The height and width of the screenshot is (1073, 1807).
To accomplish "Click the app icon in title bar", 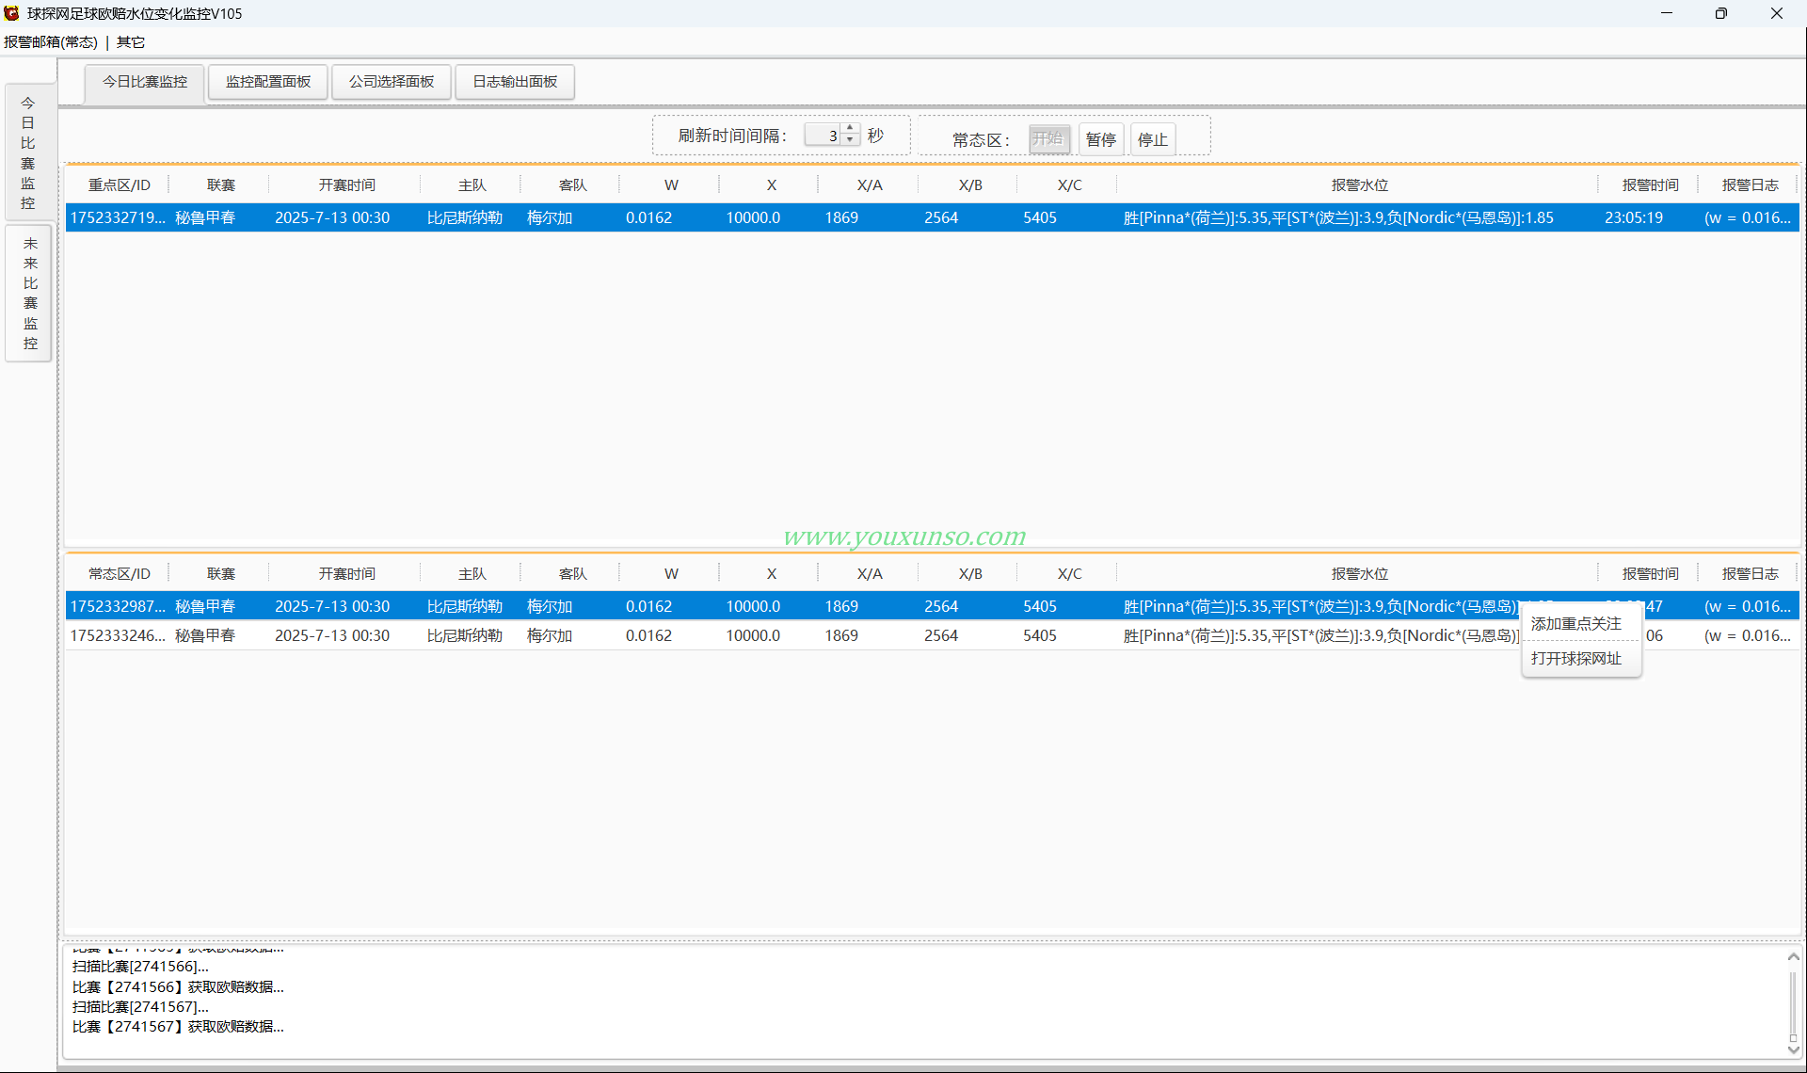I will (11, 13).
